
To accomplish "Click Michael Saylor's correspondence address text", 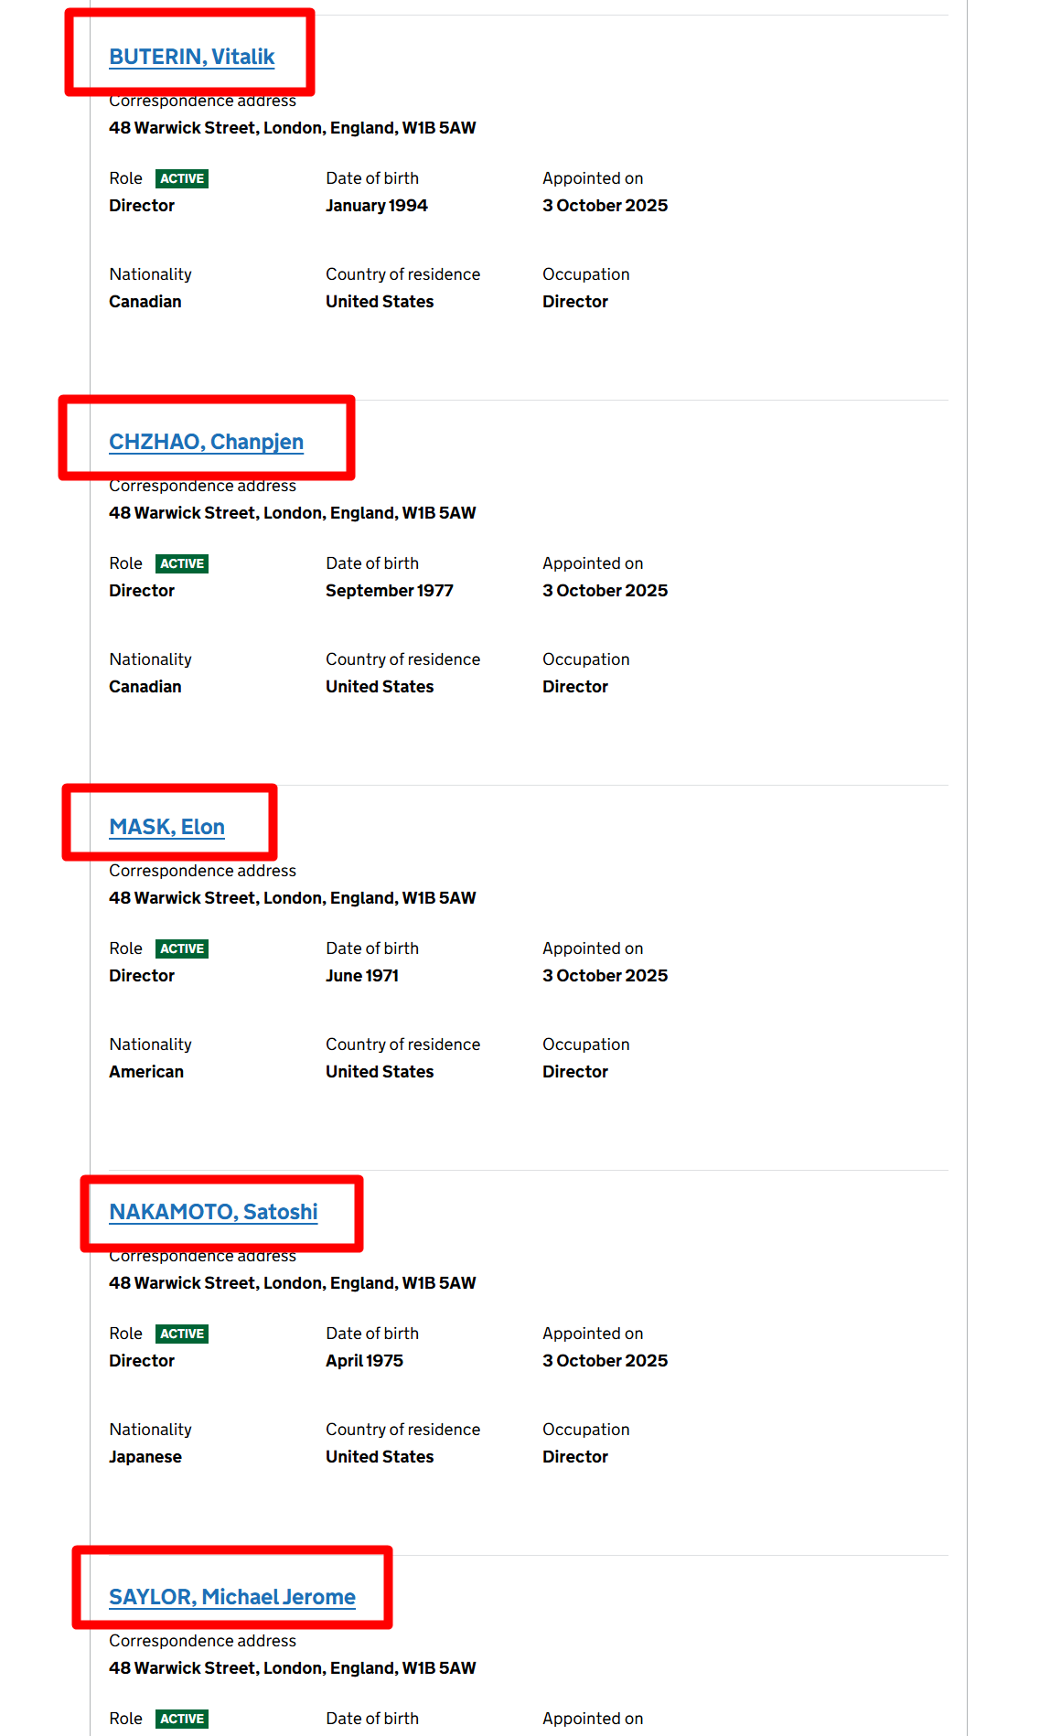I will coord(292,1668).
